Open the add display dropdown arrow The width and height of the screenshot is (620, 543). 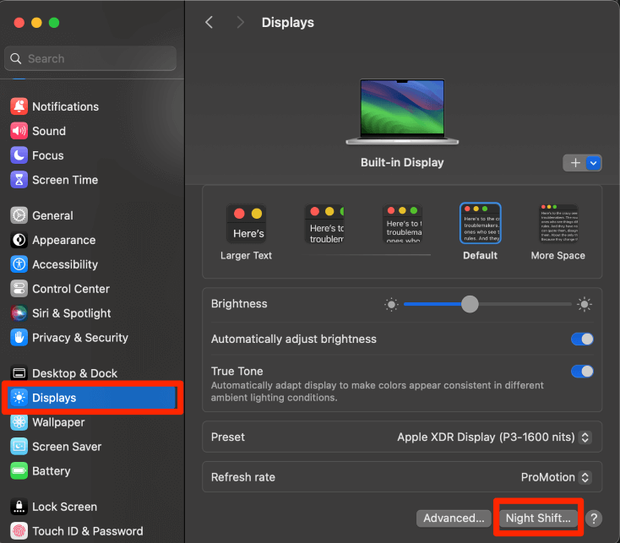594,163
